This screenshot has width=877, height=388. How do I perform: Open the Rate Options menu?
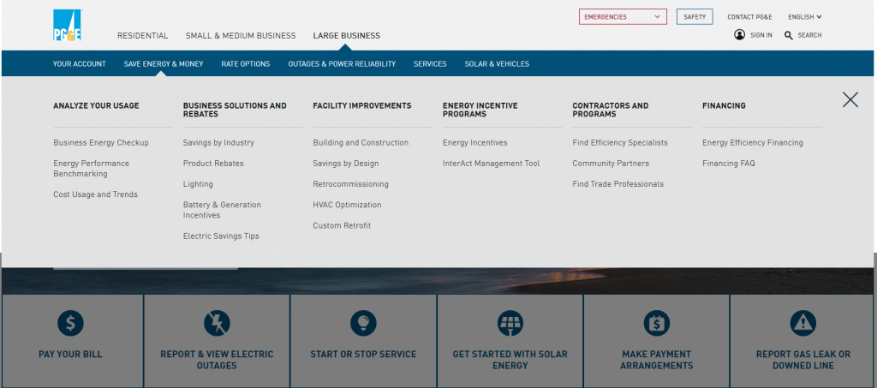[246, 63]
